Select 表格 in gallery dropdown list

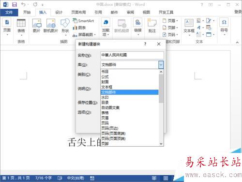pyautogui.click(x=130, y=113)
